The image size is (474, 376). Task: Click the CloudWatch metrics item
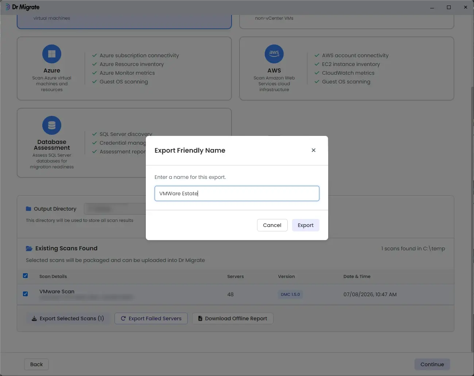(348, 73)
